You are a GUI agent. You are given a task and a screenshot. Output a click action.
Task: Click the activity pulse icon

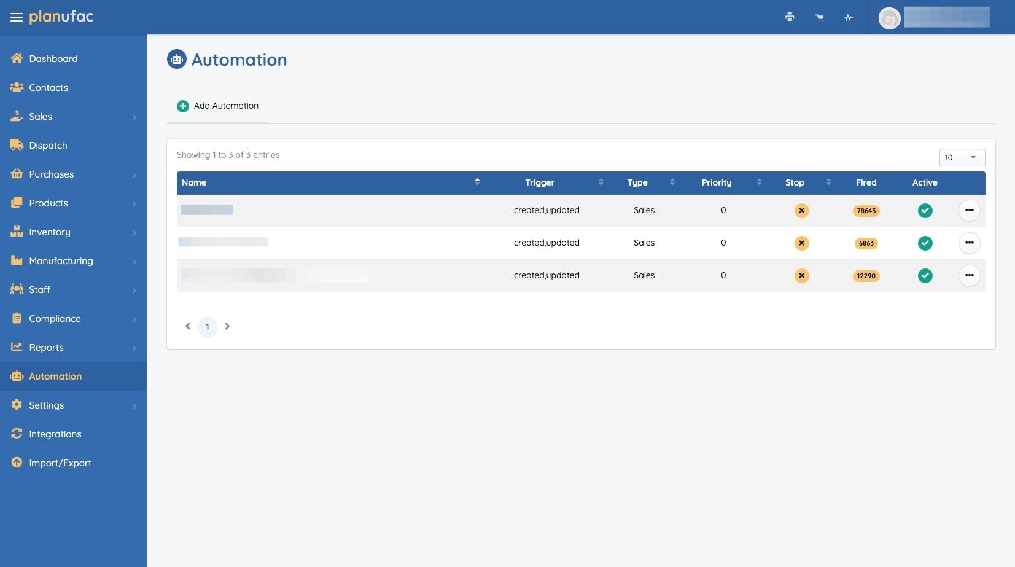(849, 17)
